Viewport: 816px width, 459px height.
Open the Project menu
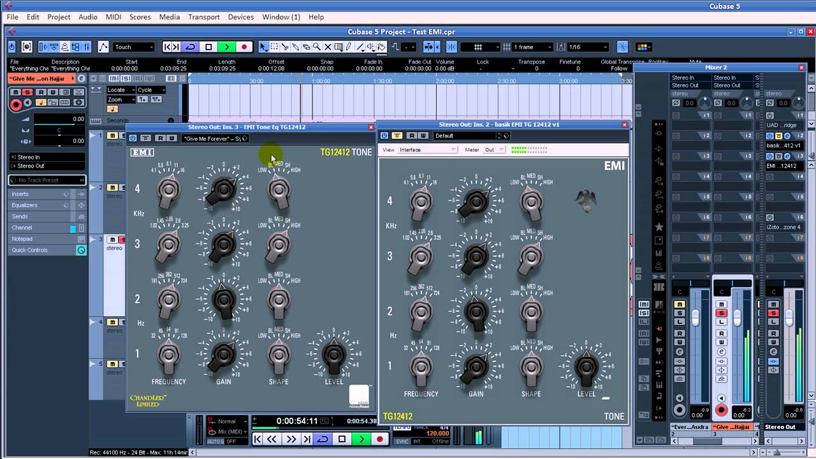[x=59, y=17]
